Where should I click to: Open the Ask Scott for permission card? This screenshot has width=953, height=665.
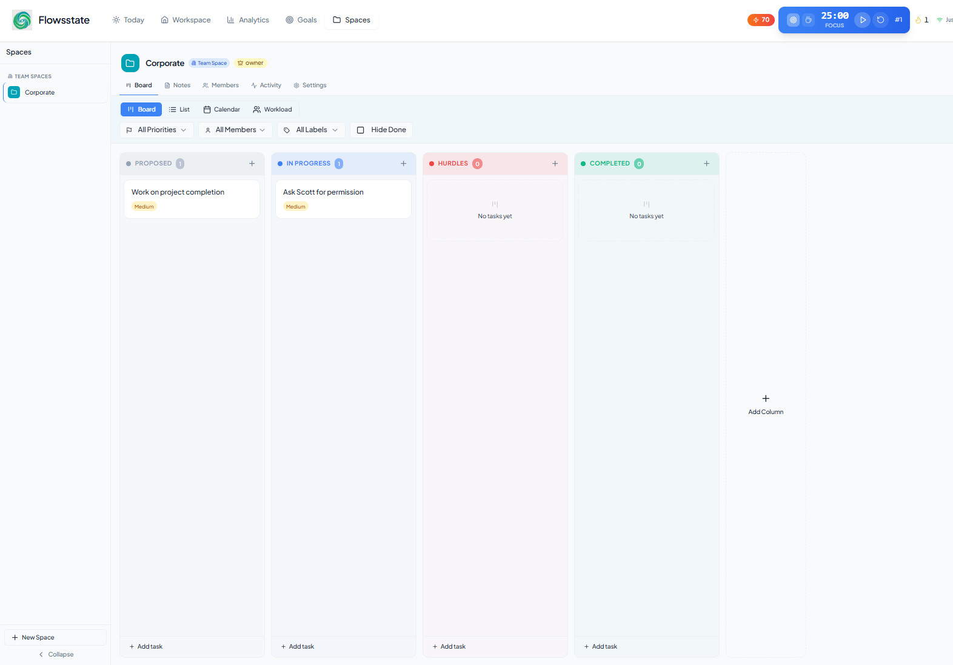tap(344, 199)
